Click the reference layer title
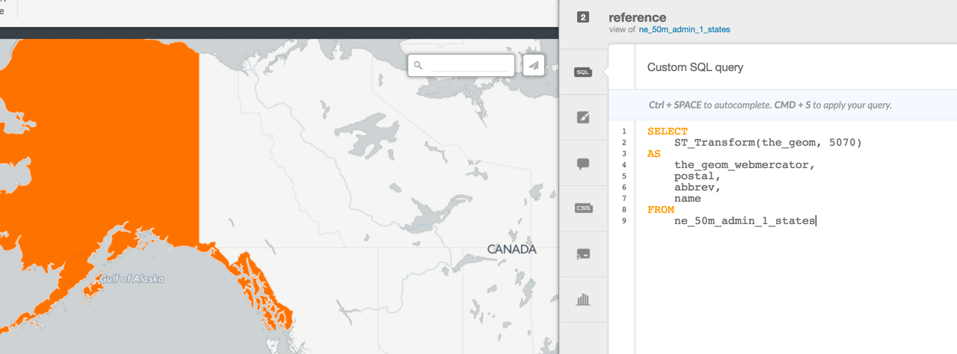 (637, 17)
